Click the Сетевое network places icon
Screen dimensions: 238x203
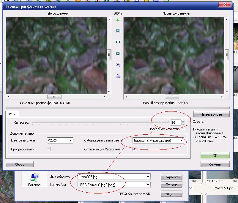[x=34, y=180]
